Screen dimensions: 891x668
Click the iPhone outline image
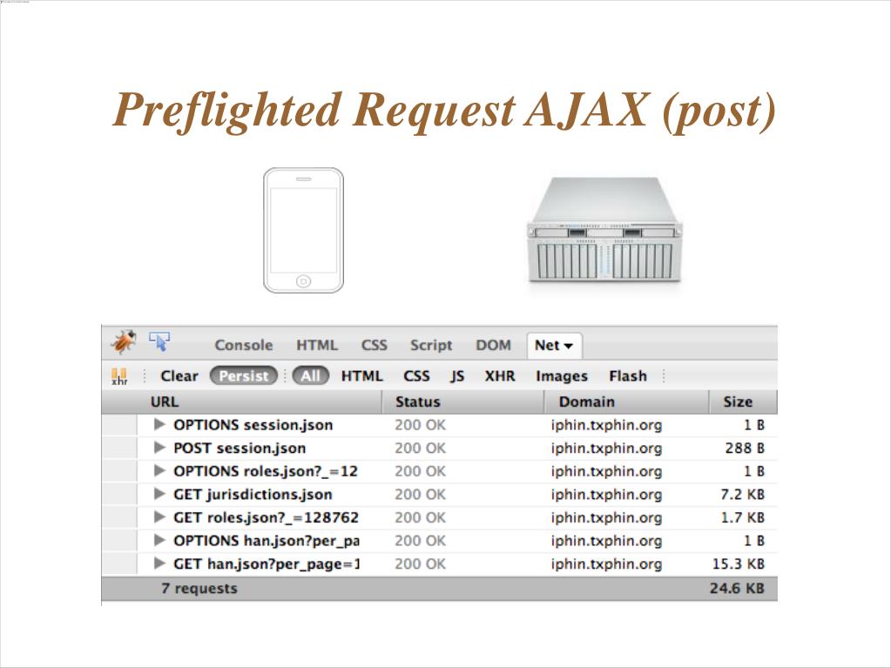tap(303, 230)
